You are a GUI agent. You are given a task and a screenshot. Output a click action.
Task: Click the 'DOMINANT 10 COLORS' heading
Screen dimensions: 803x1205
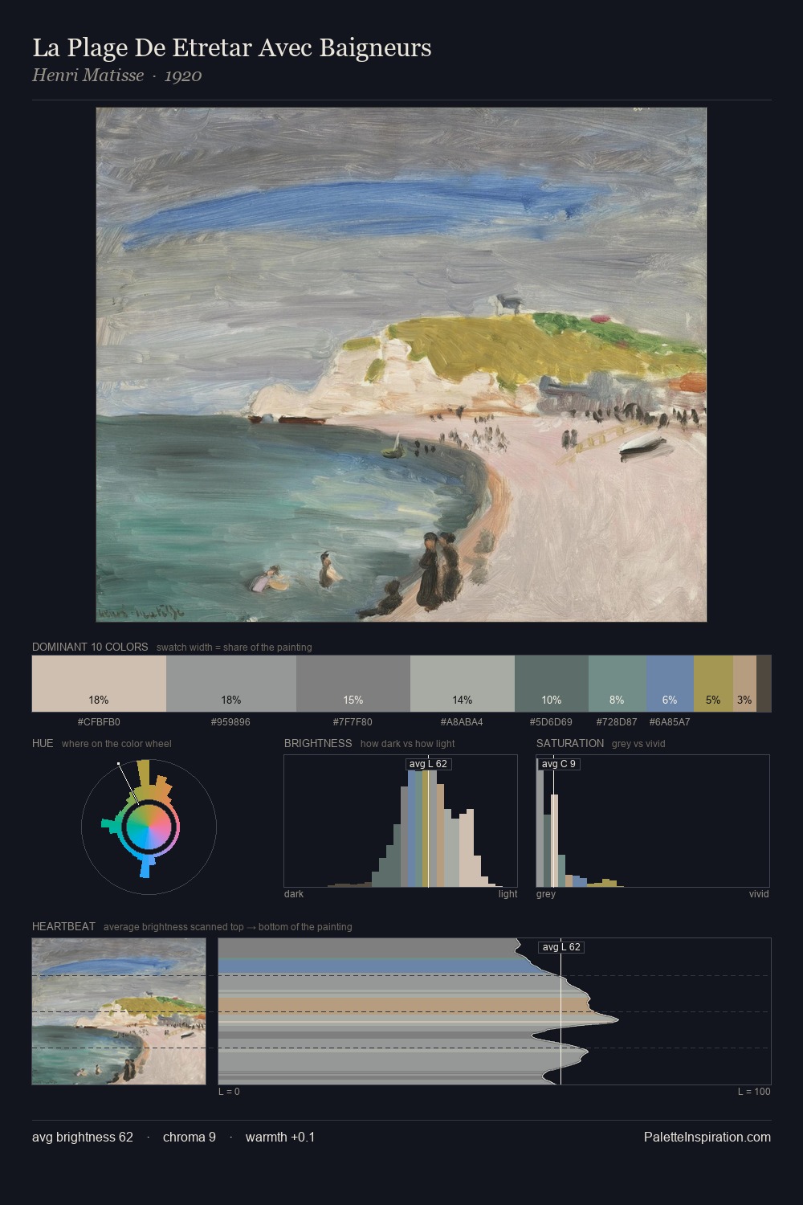90,647
